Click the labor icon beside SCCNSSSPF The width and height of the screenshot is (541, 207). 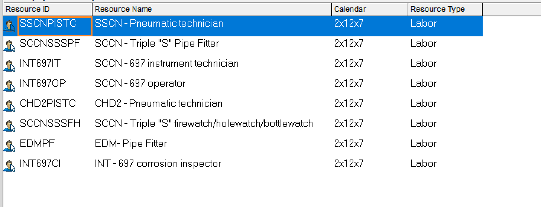tap(9, 46)
